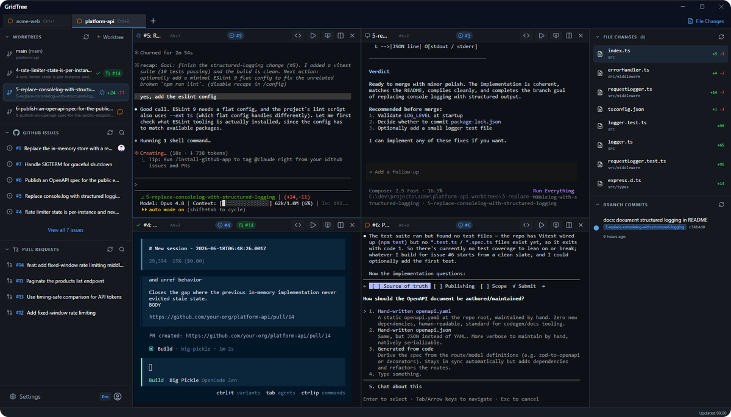Viewport: 731px width, 417px height.
Task: Open code view in the #4 pane
Action: tap(298, 225)
